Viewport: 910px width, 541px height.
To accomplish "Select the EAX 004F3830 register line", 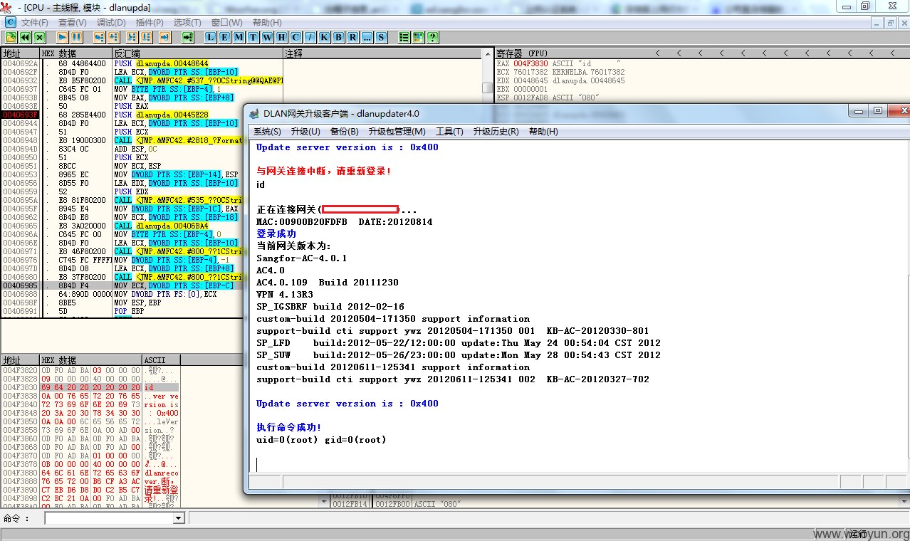I will 558,63.
